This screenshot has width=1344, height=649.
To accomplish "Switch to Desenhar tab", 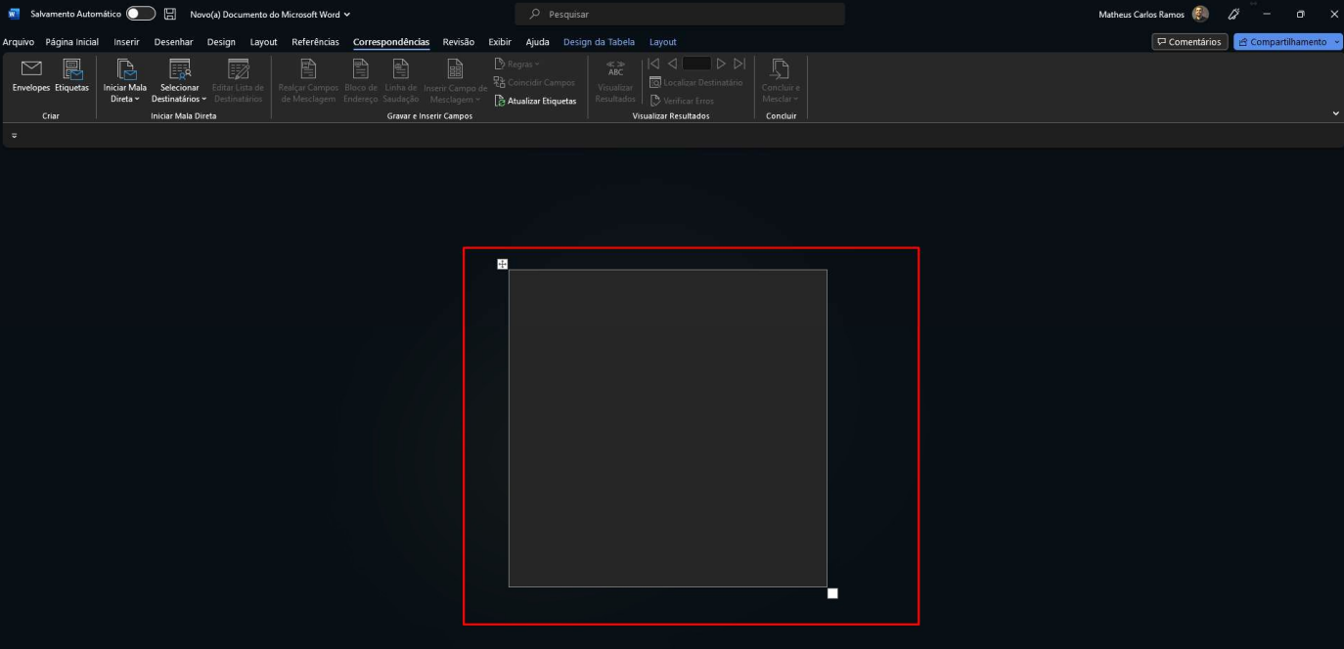I will [173, 42].
